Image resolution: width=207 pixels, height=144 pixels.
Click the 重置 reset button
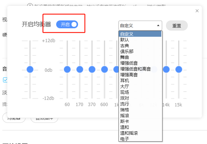[x=177, y=26]
